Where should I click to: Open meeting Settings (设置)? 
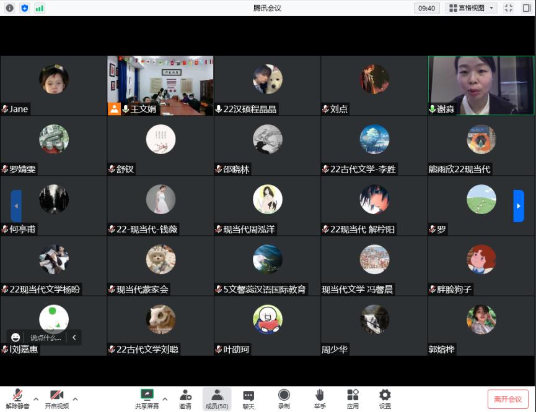pyautogui.click(x=385, y=398)
